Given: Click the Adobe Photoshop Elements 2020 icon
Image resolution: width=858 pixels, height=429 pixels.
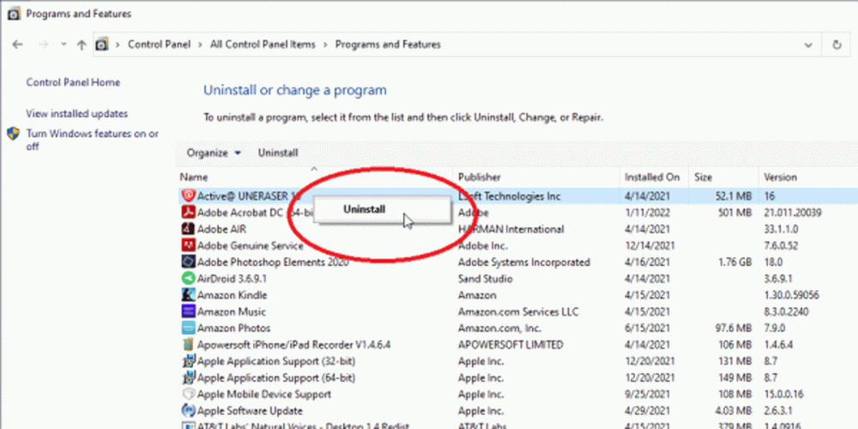Looking at the screenshot, I should click(x=189, y=262).
